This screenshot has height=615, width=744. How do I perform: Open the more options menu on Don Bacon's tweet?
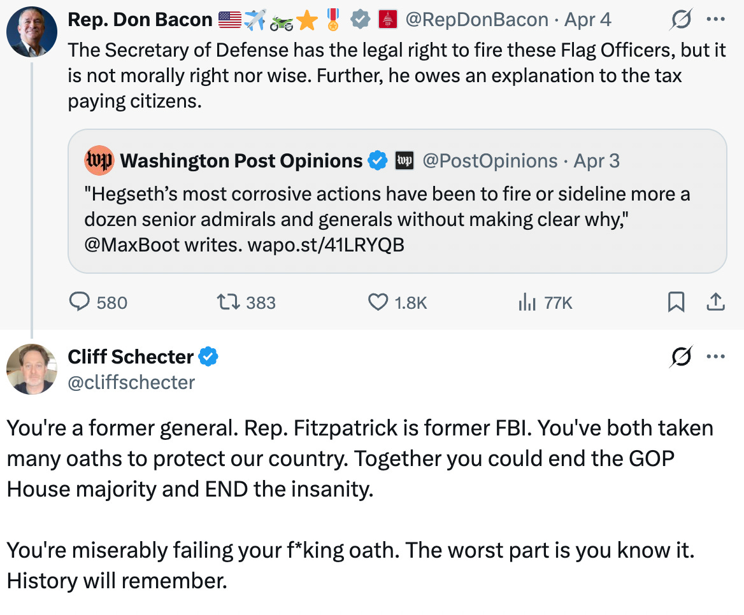pyautogui.click(x=716, y=20)
